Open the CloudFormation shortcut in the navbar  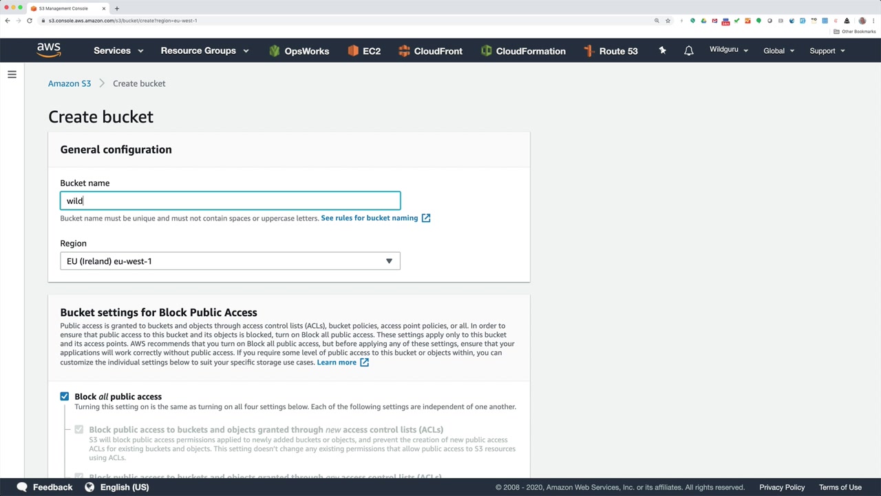[x=523, y=51]
